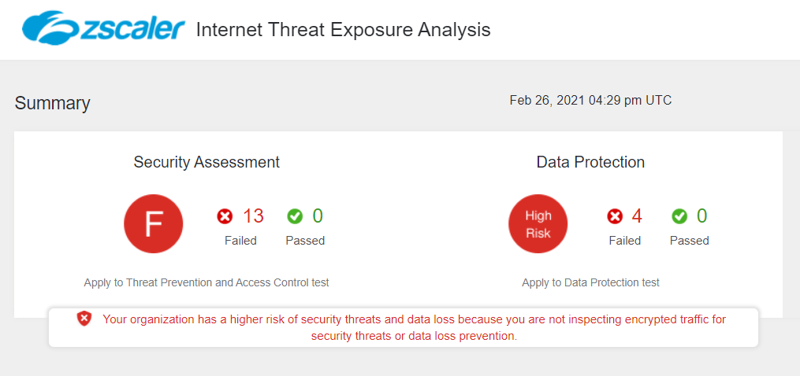
Task: Click the encrypted traffic warning message
Action: (414, 327)
